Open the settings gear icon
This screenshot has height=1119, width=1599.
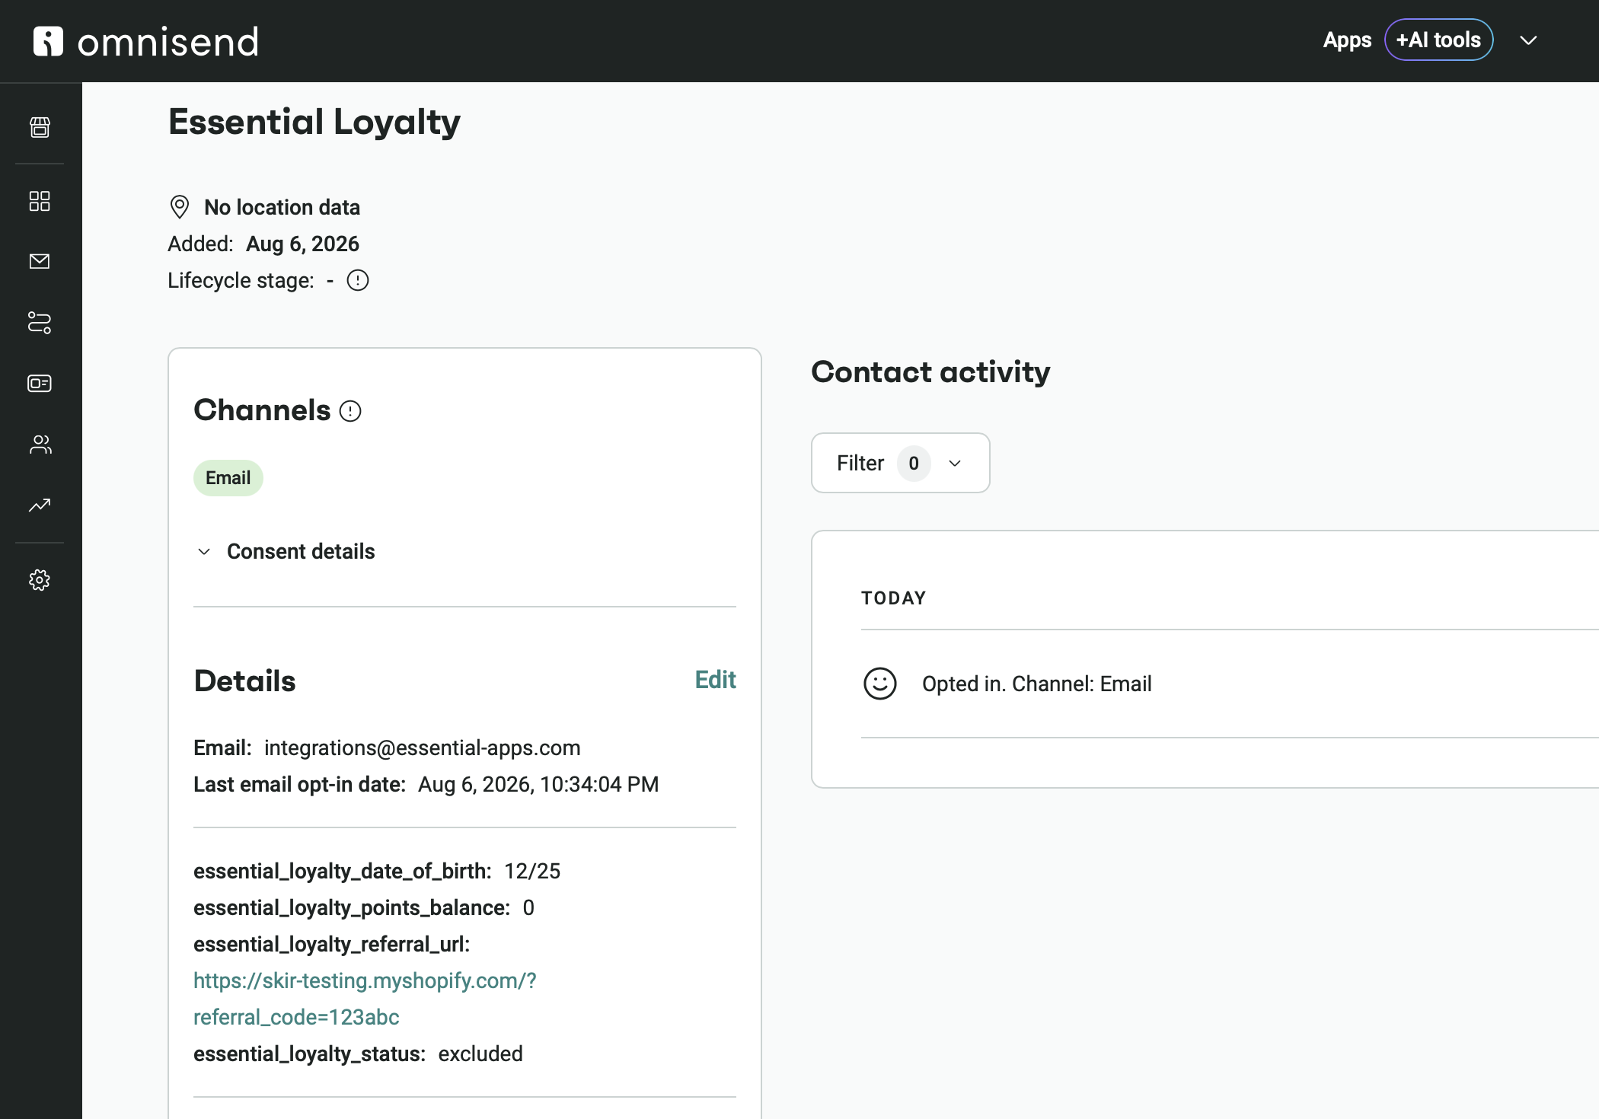tap(40, 580)
